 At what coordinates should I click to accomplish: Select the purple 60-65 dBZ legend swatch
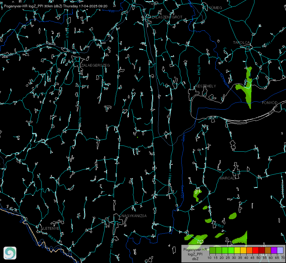[274, 250]
